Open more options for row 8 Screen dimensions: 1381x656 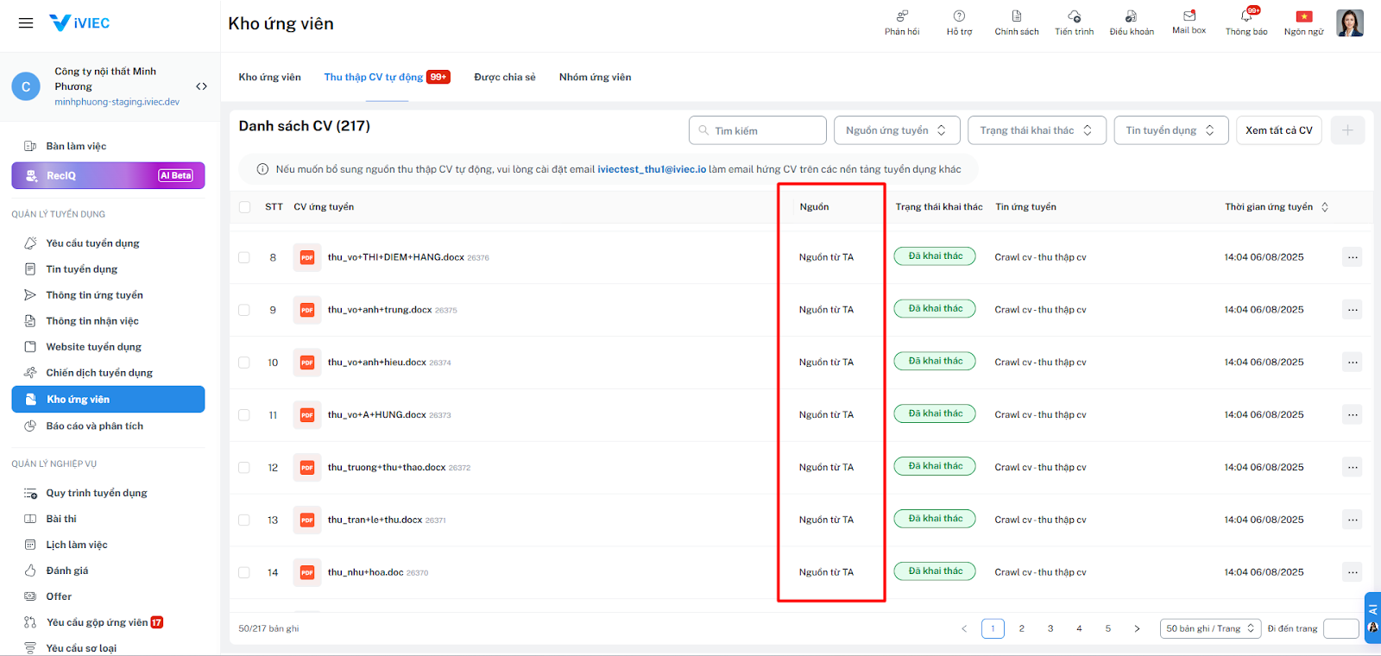(x=1352, y=257)
